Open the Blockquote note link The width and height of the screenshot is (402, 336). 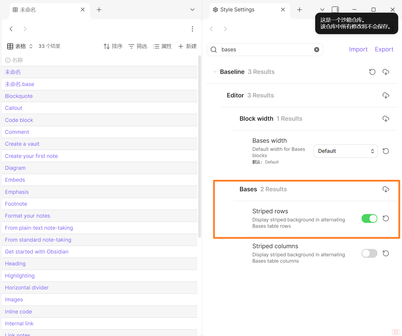(x=19, y=96)
